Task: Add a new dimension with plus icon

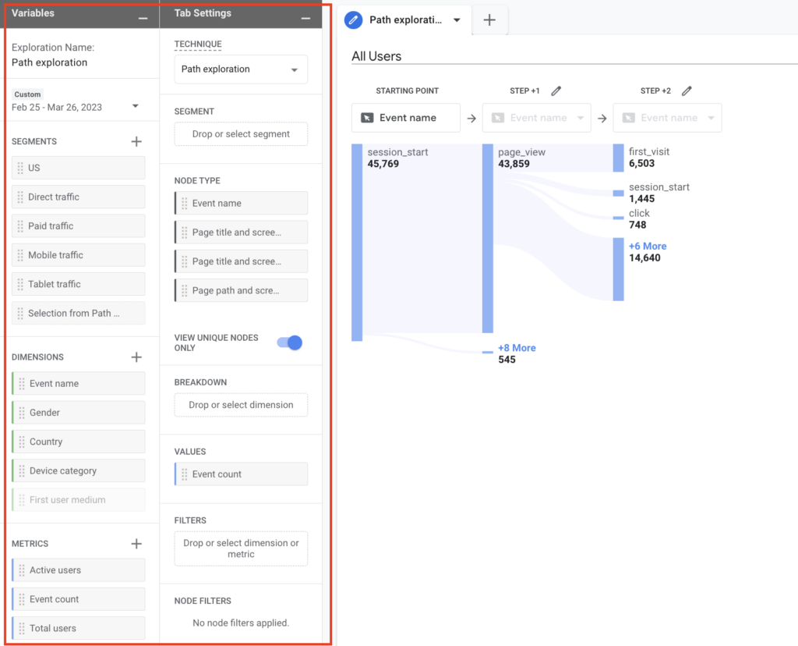Action: (x=136, y=357)
